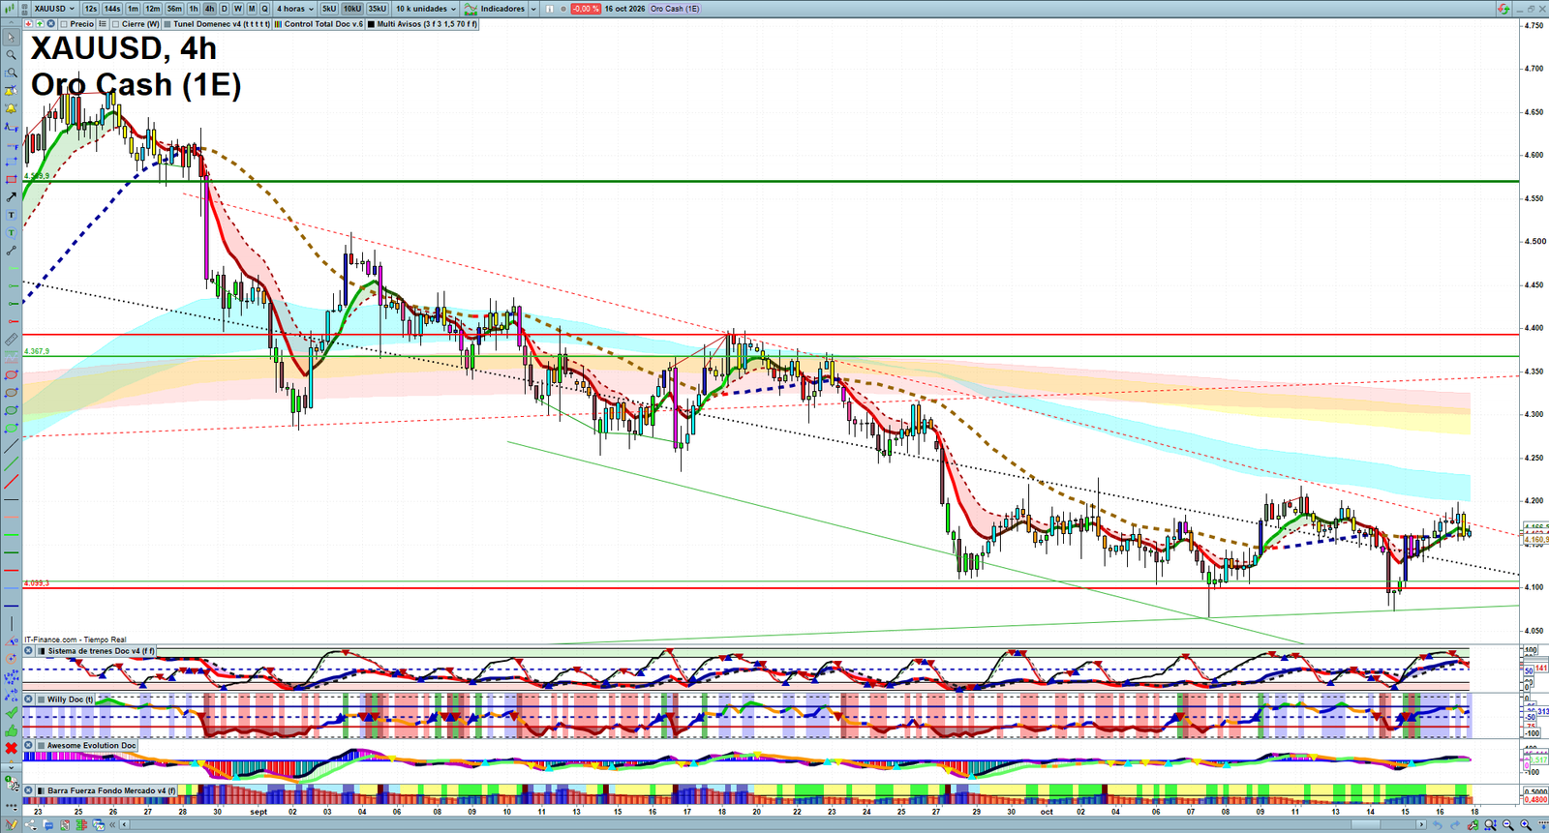
Task: Close the Willy Doc indicator panel
Action: point(29,699)
